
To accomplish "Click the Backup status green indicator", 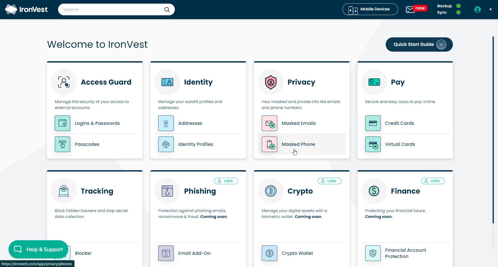I will coord(459,6).
